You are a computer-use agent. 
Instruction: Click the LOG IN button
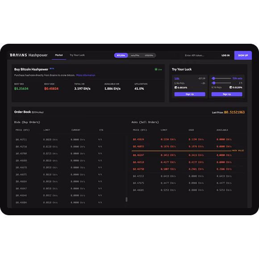point(226,55)
